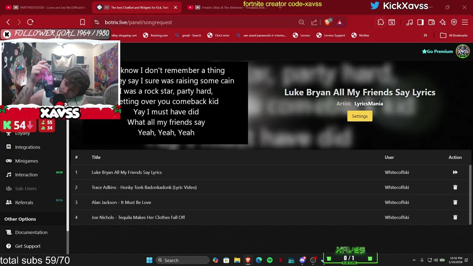
Task: Open the Clock error bookmark
Action: point(218,35)
